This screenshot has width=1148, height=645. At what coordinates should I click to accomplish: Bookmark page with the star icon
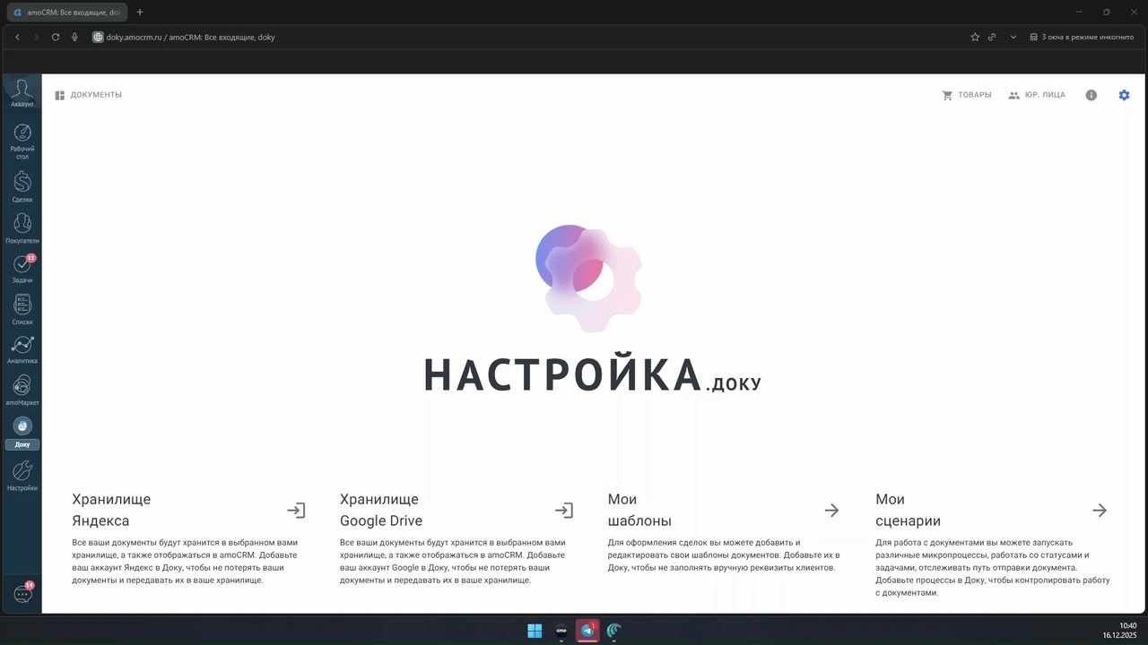tap(975, 37)
